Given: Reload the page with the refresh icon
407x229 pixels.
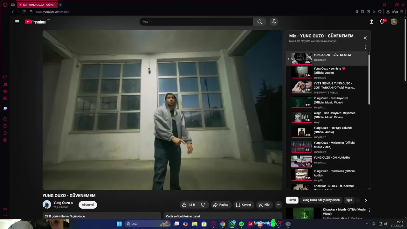Looking at the screenshot, I should (24, 12).
